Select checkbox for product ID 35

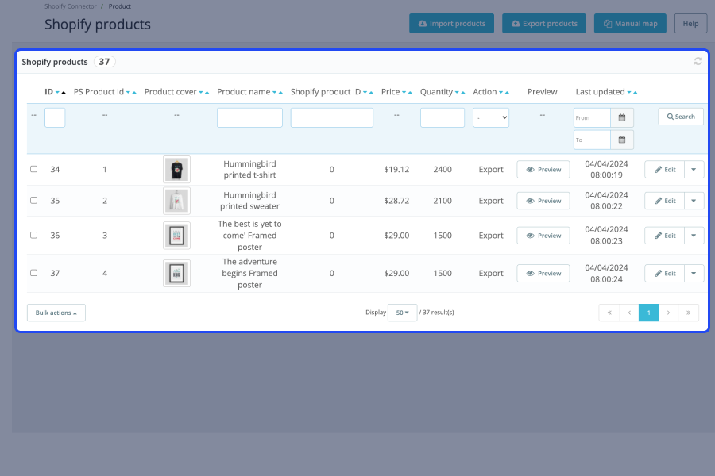coord(33,200)
